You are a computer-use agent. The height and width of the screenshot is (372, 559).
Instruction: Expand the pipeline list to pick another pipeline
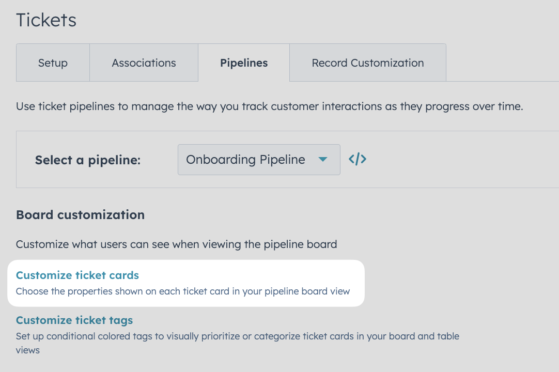click(x=258, y=160)
